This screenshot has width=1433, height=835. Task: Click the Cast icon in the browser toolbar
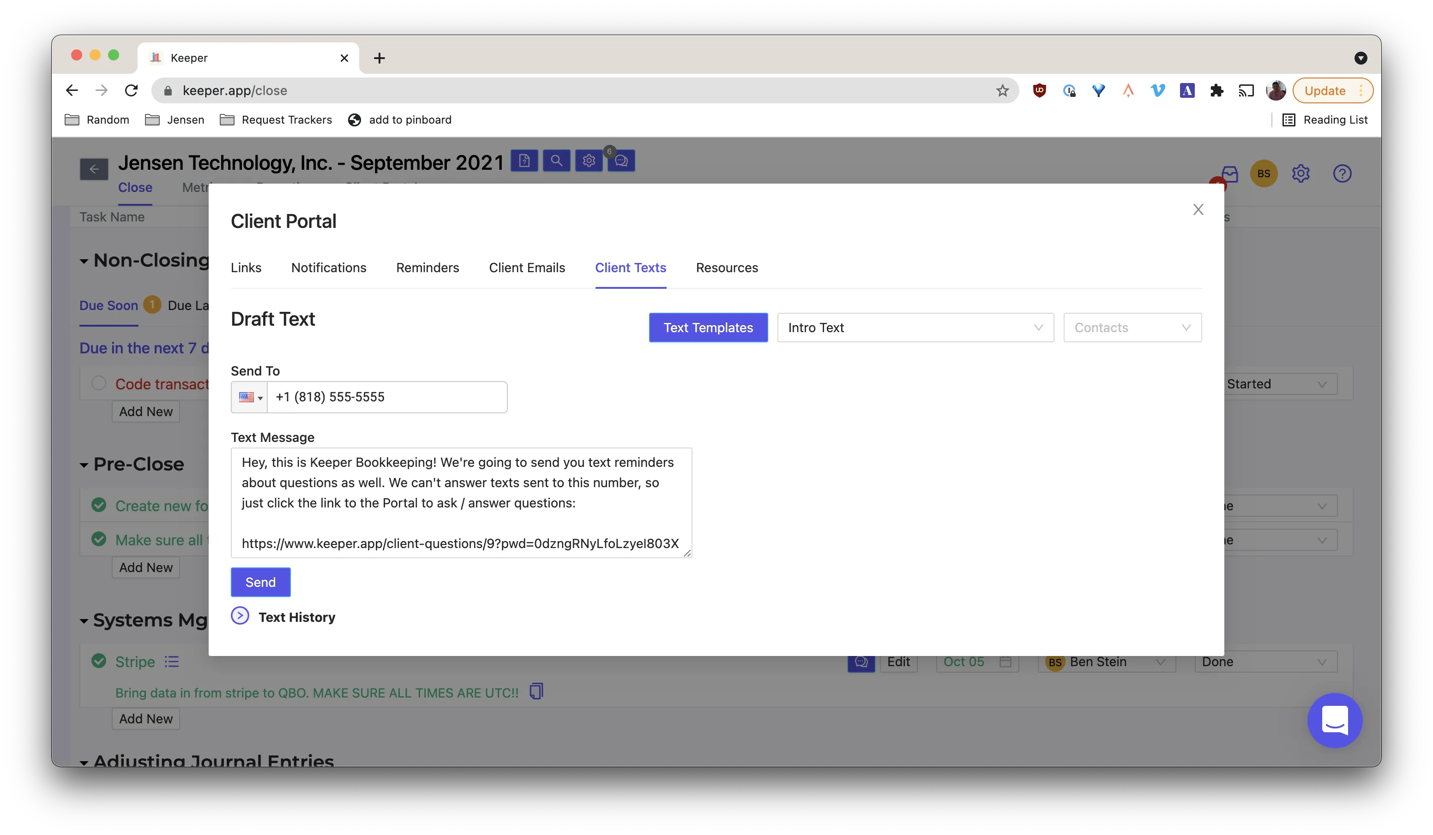point(1246,90)
